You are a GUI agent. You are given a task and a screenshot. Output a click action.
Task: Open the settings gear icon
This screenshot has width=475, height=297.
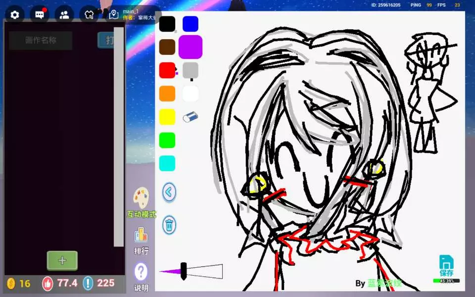click(14, 15)
